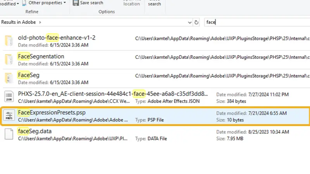Select the faceSeg.data file name
The height and width of the screenshot is (174, 310).
point(35,131)
